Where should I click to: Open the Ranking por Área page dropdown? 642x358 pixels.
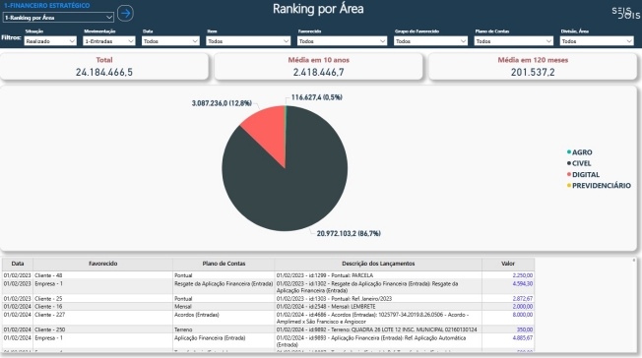pyautogui.click(x=58, y=17)
